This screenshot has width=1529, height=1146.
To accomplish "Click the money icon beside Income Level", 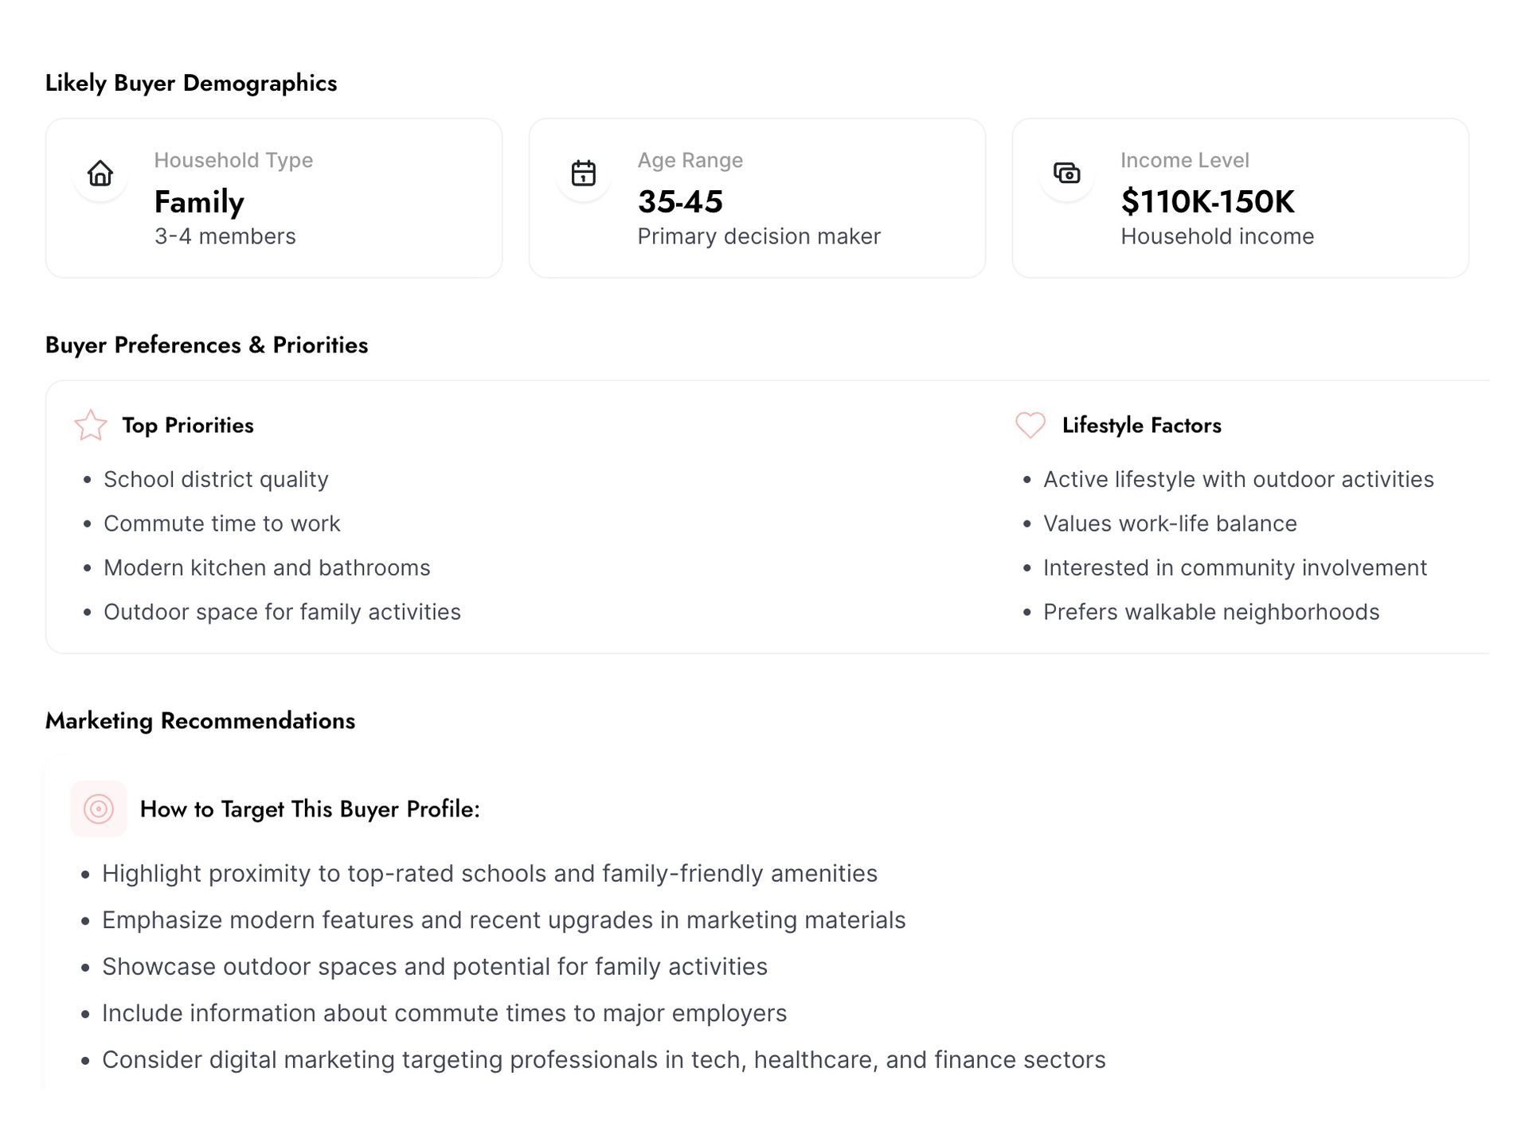I will 1066,173.
